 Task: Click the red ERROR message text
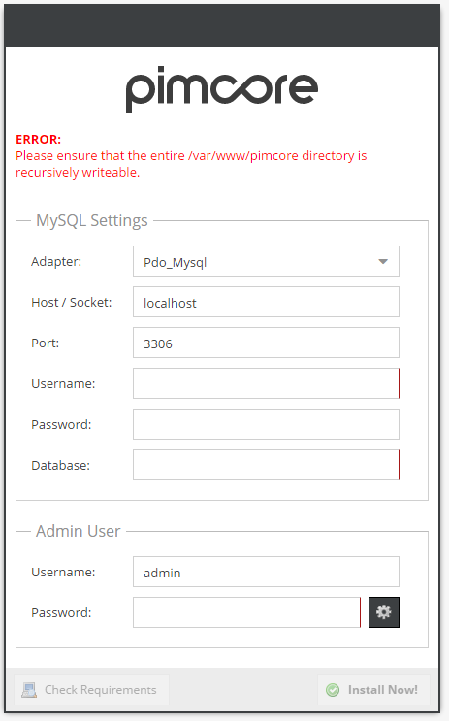(x=191, y=155)
